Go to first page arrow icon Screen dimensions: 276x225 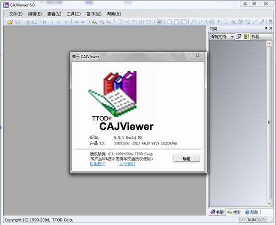[x=45, y=22]
